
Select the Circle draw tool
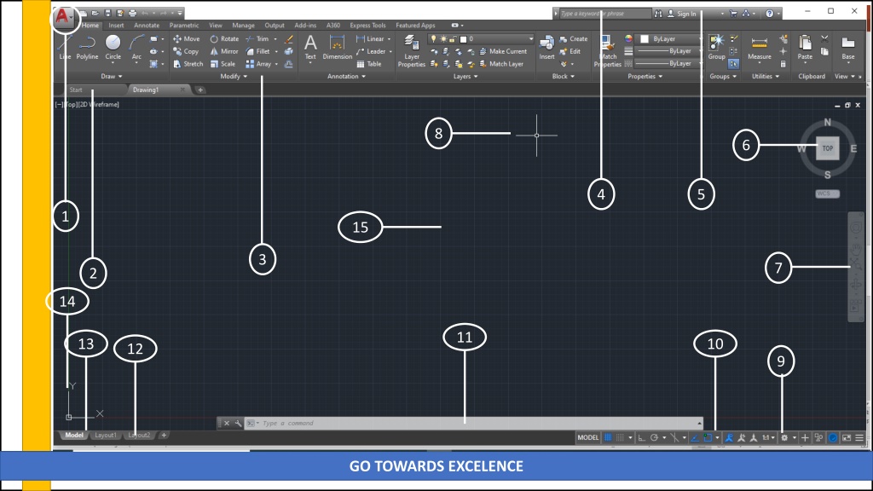(x=113, y=48)
